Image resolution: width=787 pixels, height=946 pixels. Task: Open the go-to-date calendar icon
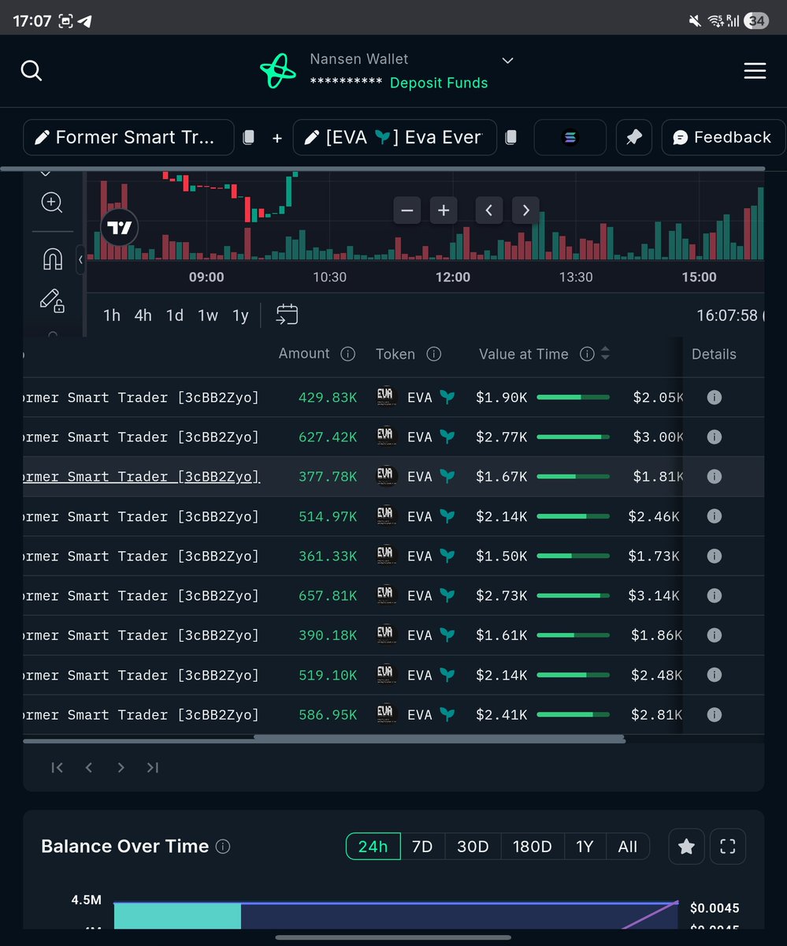(287, 314)
